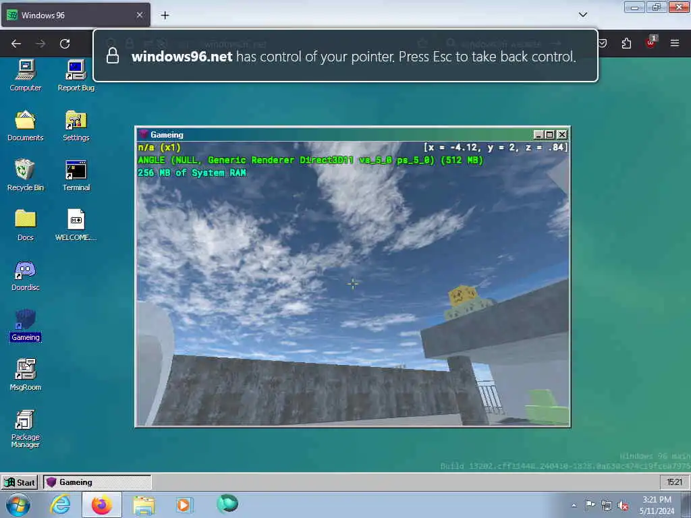This screenshot has width=691, height=518.
Task: Click the teal round taskbar app icon
Action: (x=227, y=503)
